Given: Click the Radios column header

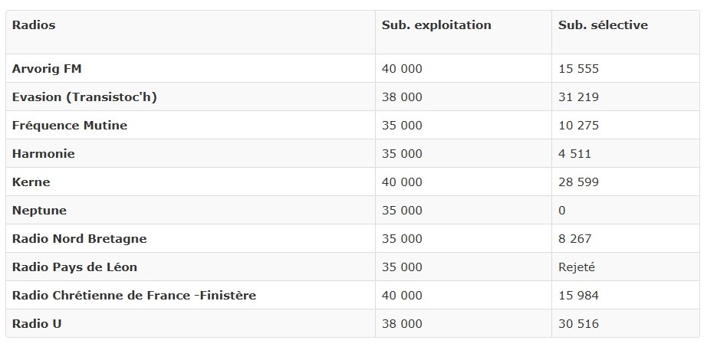Looking at the screenshot, I should point(34,25).
